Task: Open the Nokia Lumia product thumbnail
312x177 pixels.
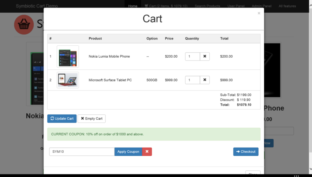Action: (68, 57)
